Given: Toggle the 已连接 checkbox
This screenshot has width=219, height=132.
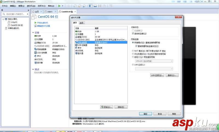Looking at the screenshot, I should (133, 30).
